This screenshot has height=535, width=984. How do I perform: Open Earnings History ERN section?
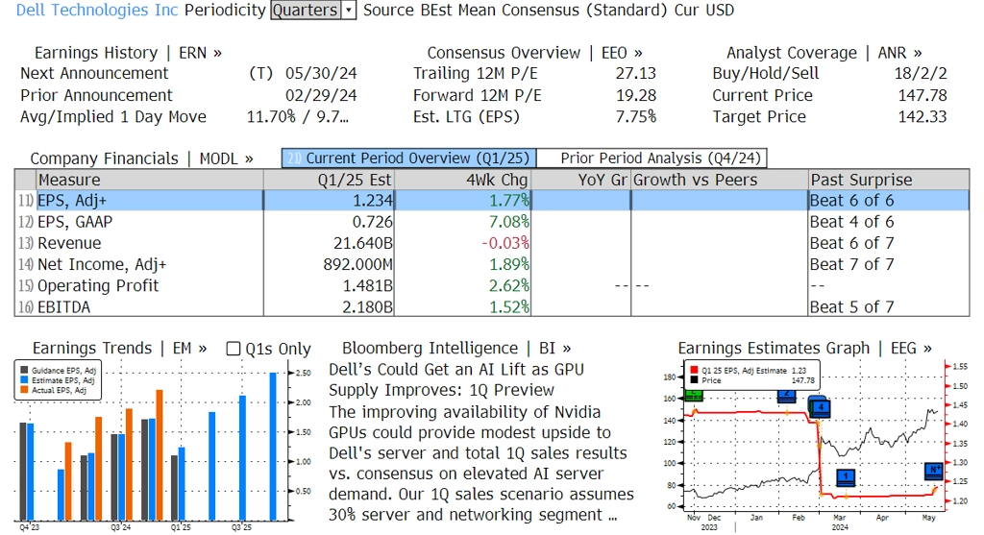click(128, 53)
